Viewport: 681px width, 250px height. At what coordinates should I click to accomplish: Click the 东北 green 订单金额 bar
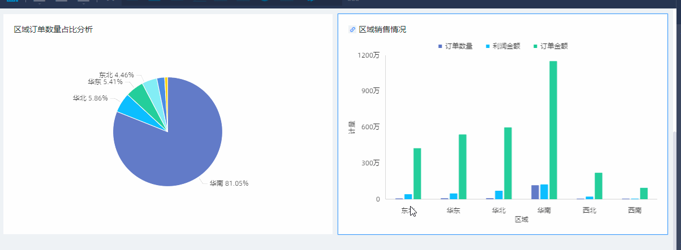coord(417,174)
